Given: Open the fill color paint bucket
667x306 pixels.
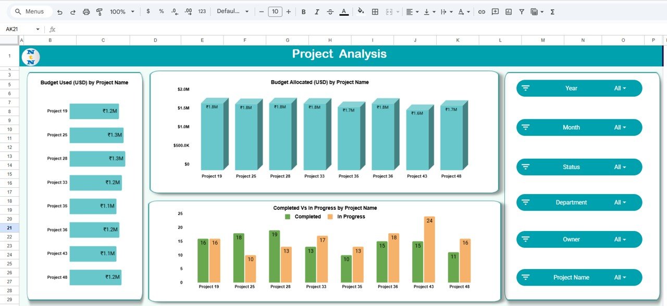Looking at the screenshot, I should click(x=361, y=11).
